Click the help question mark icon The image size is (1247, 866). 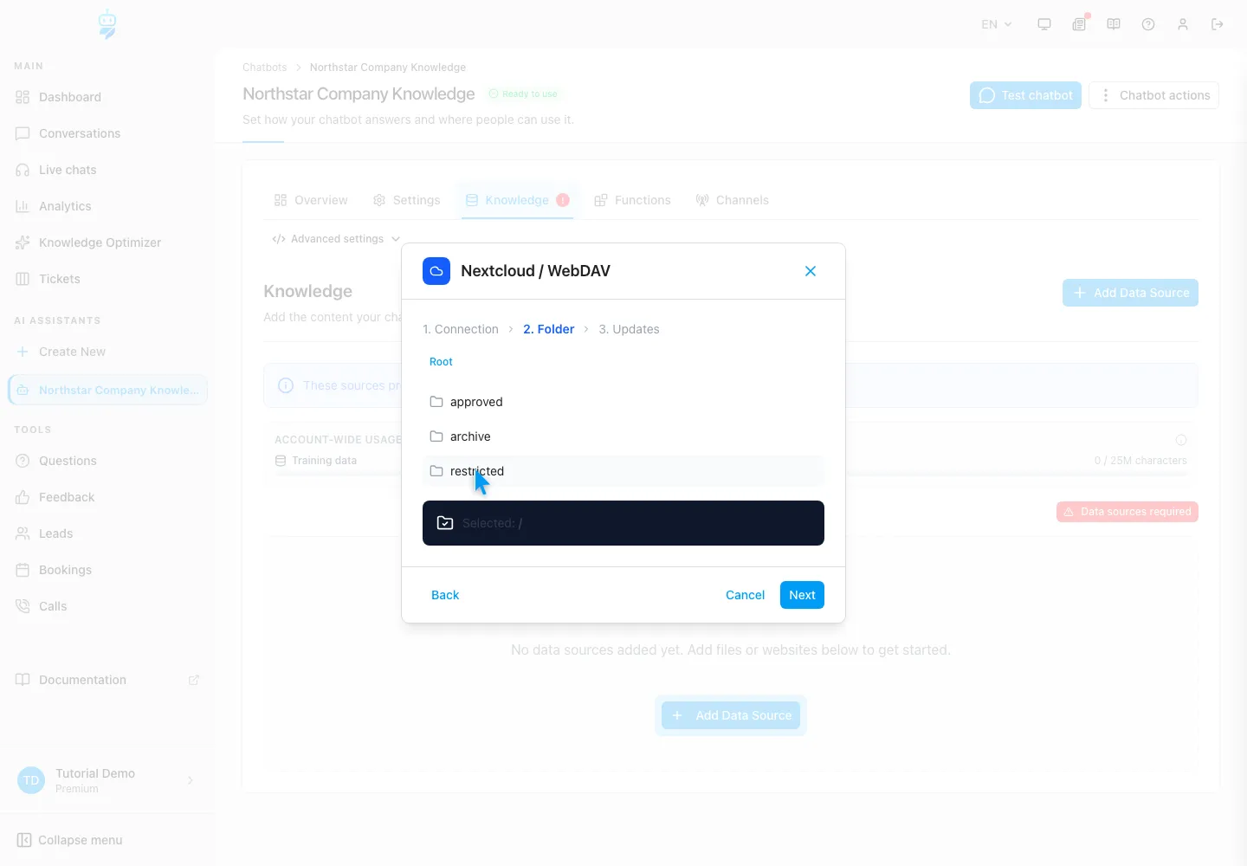(1148, 24)
